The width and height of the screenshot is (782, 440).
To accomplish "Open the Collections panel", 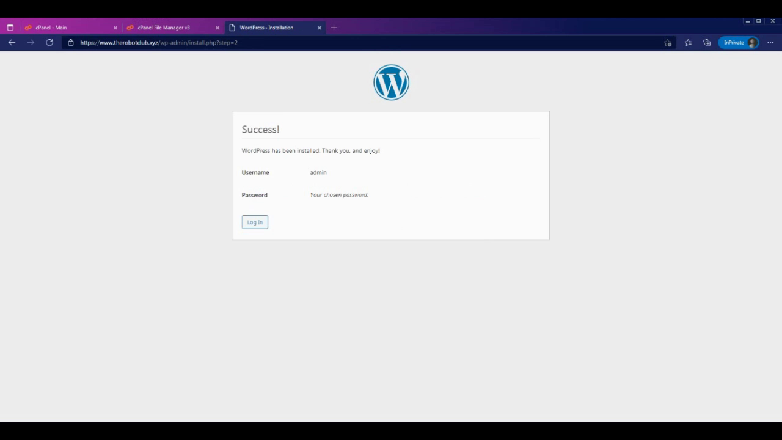I will [707, 43].
